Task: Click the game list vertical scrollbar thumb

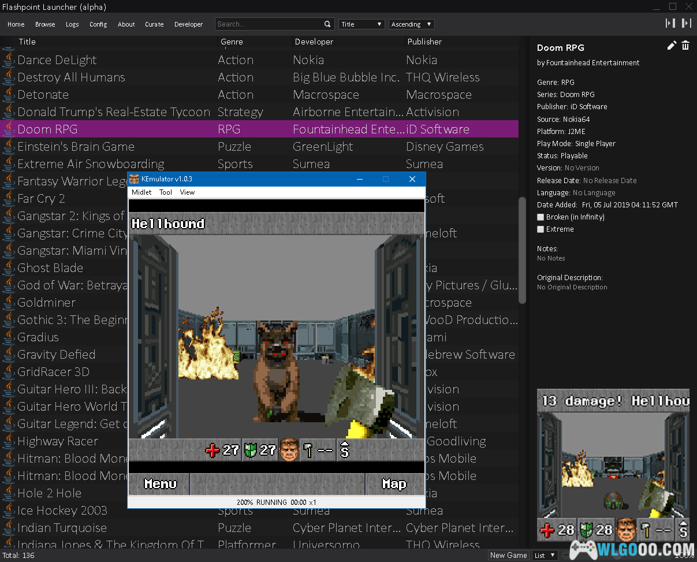Action: point(522,250)
